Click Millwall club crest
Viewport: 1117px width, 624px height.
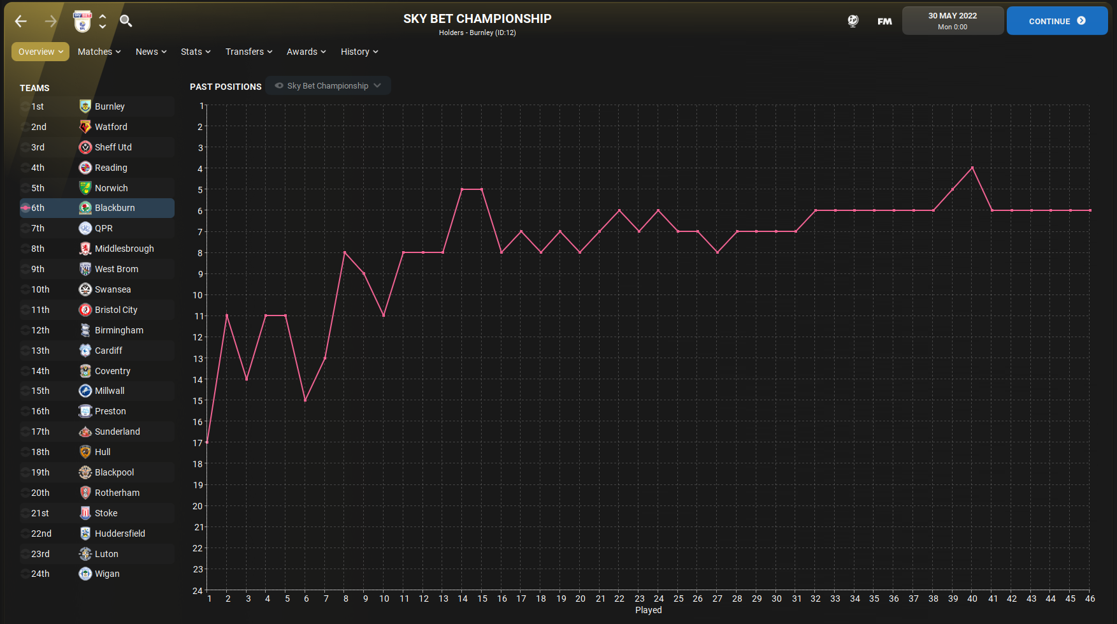(85, 391)
